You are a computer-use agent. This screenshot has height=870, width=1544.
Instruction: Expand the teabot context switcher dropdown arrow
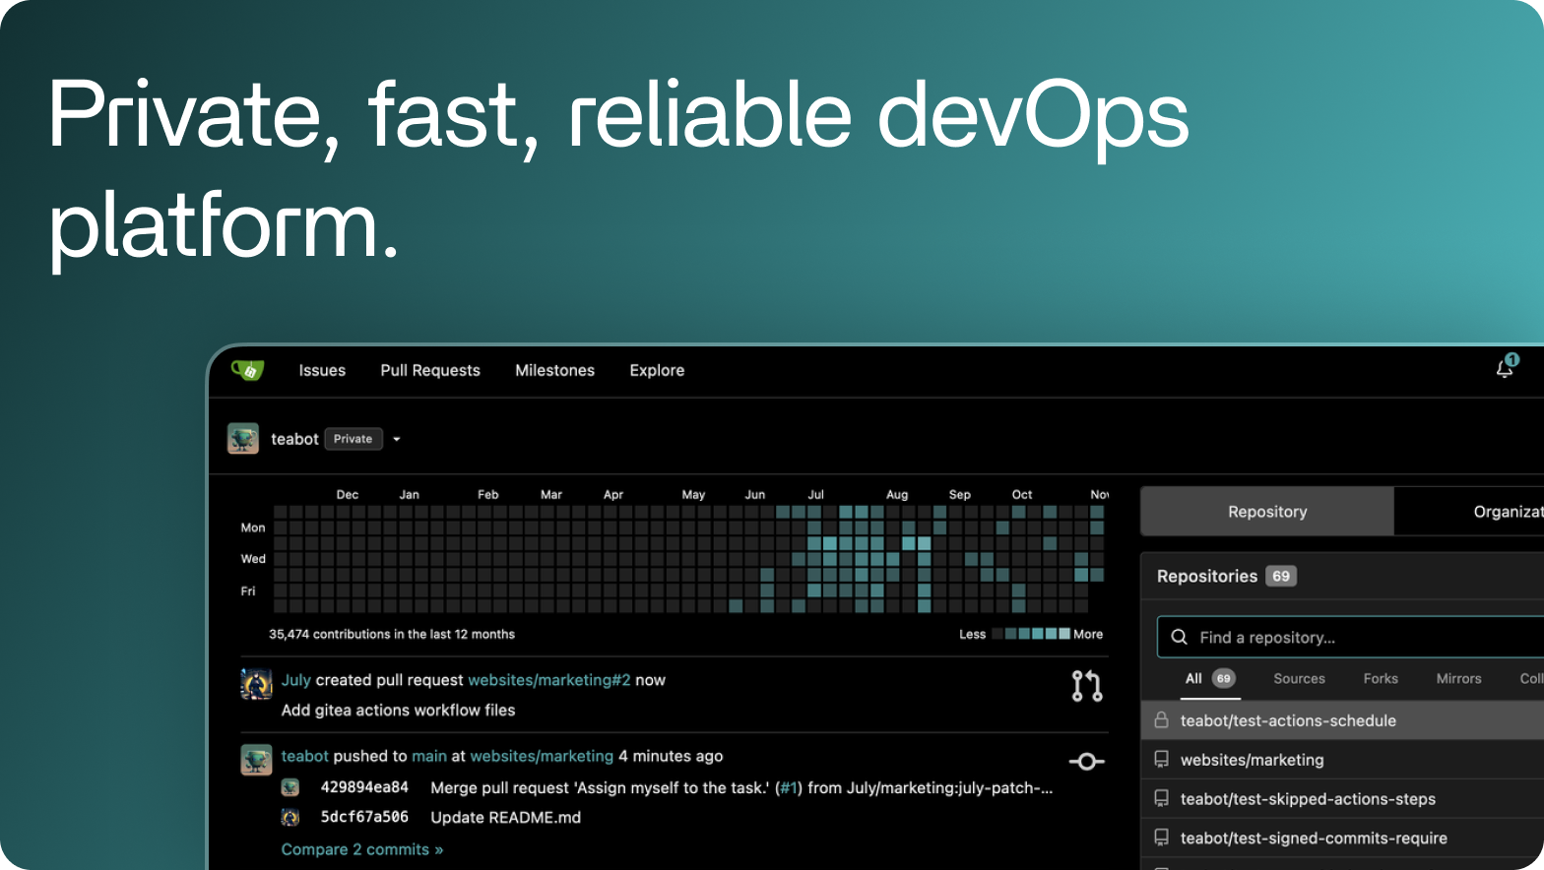[397, 440]
